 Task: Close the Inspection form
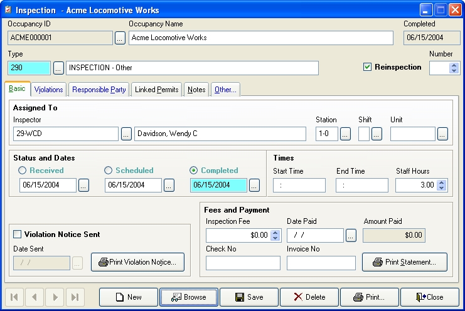click(430, 297)
